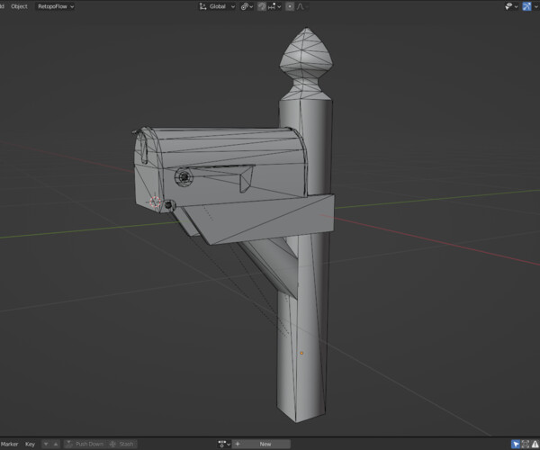Viewport: 540px width, 450px height.
Task: Enable the only selected arrow filter
Action: coord(515,444)
